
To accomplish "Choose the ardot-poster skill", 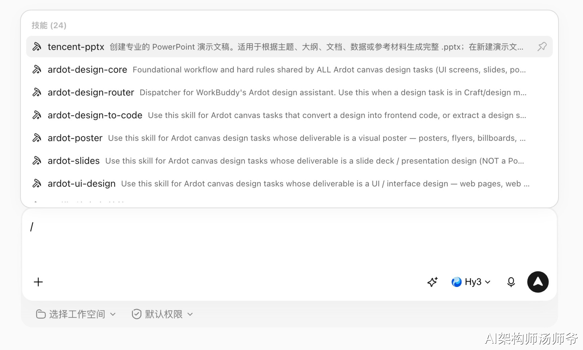I will (289, 138).
